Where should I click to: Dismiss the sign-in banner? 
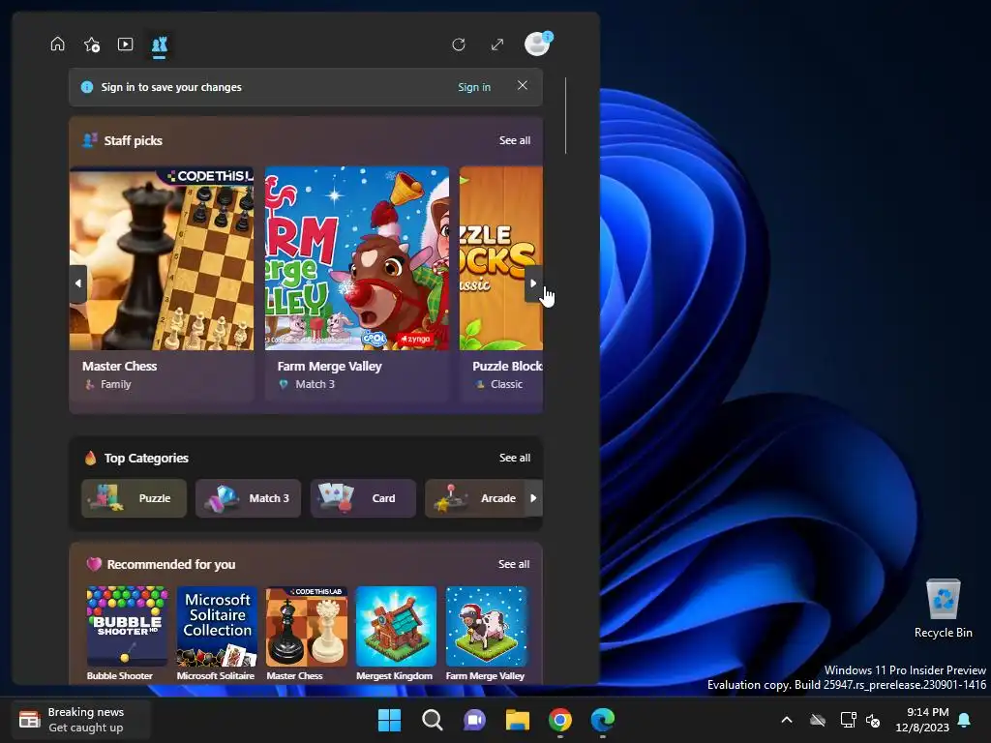[x=522, y=85]
